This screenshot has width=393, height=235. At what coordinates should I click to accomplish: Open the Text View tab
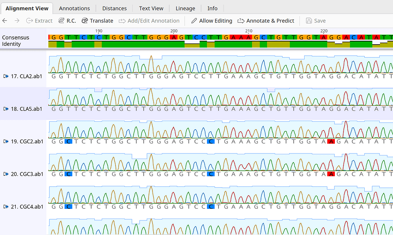tap(151, 8)
